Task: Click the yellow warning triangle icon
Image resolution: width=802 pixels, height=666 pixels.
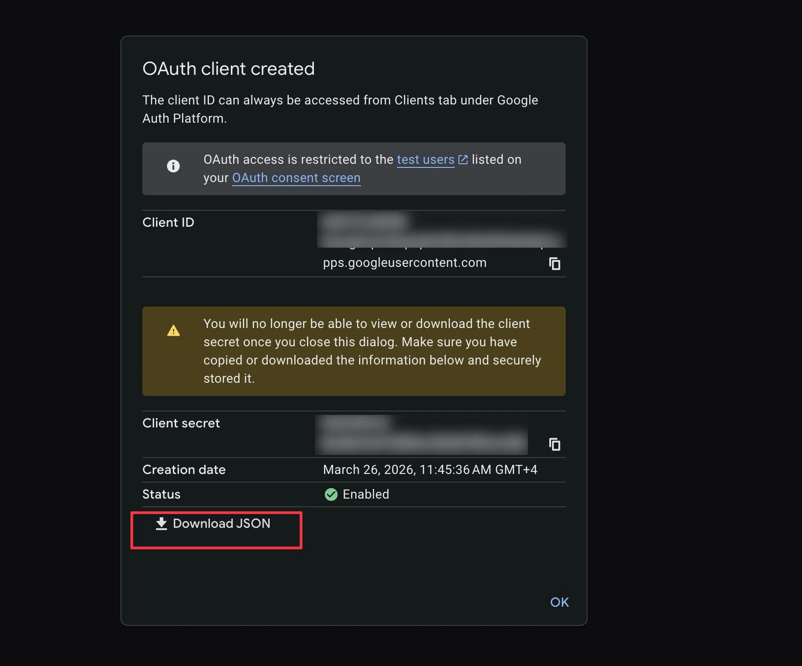Action: click(x=173, y=331)
